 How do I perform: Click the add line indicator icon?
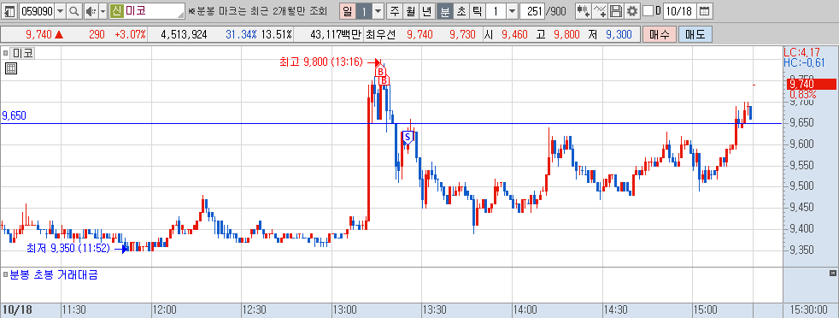click(x=601, y=11)
